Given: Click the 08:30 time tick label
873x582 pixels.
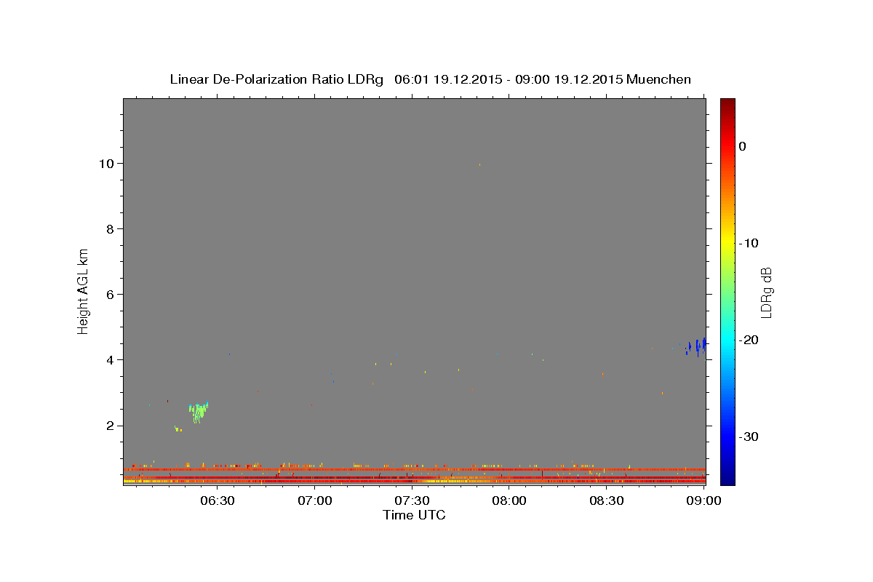Looking at the screenshot, I should 607,501.
